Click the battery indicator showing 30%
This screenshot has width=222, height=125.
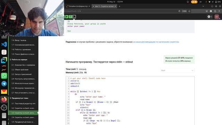218,2
